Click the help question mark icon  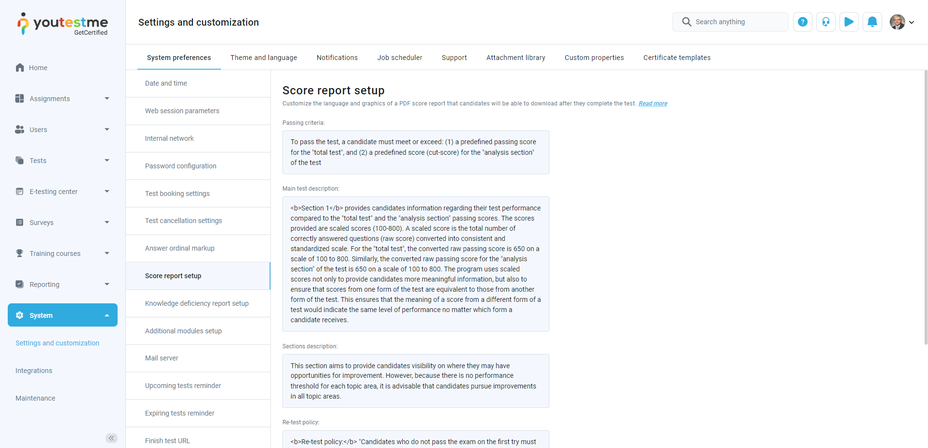802,22
